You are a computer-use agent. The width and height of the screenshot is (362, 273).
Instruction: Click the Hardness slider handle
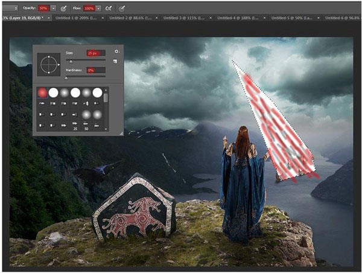(x=66, y=78)
